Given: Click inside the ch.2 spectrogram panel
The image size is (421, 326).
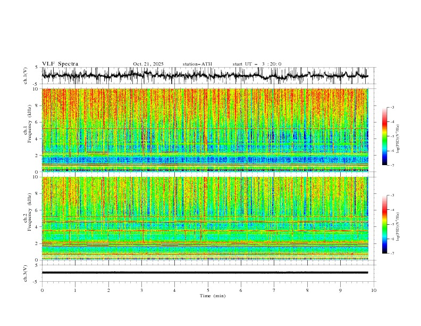Looking at the screenshot, I should click(x=205, y=218).
